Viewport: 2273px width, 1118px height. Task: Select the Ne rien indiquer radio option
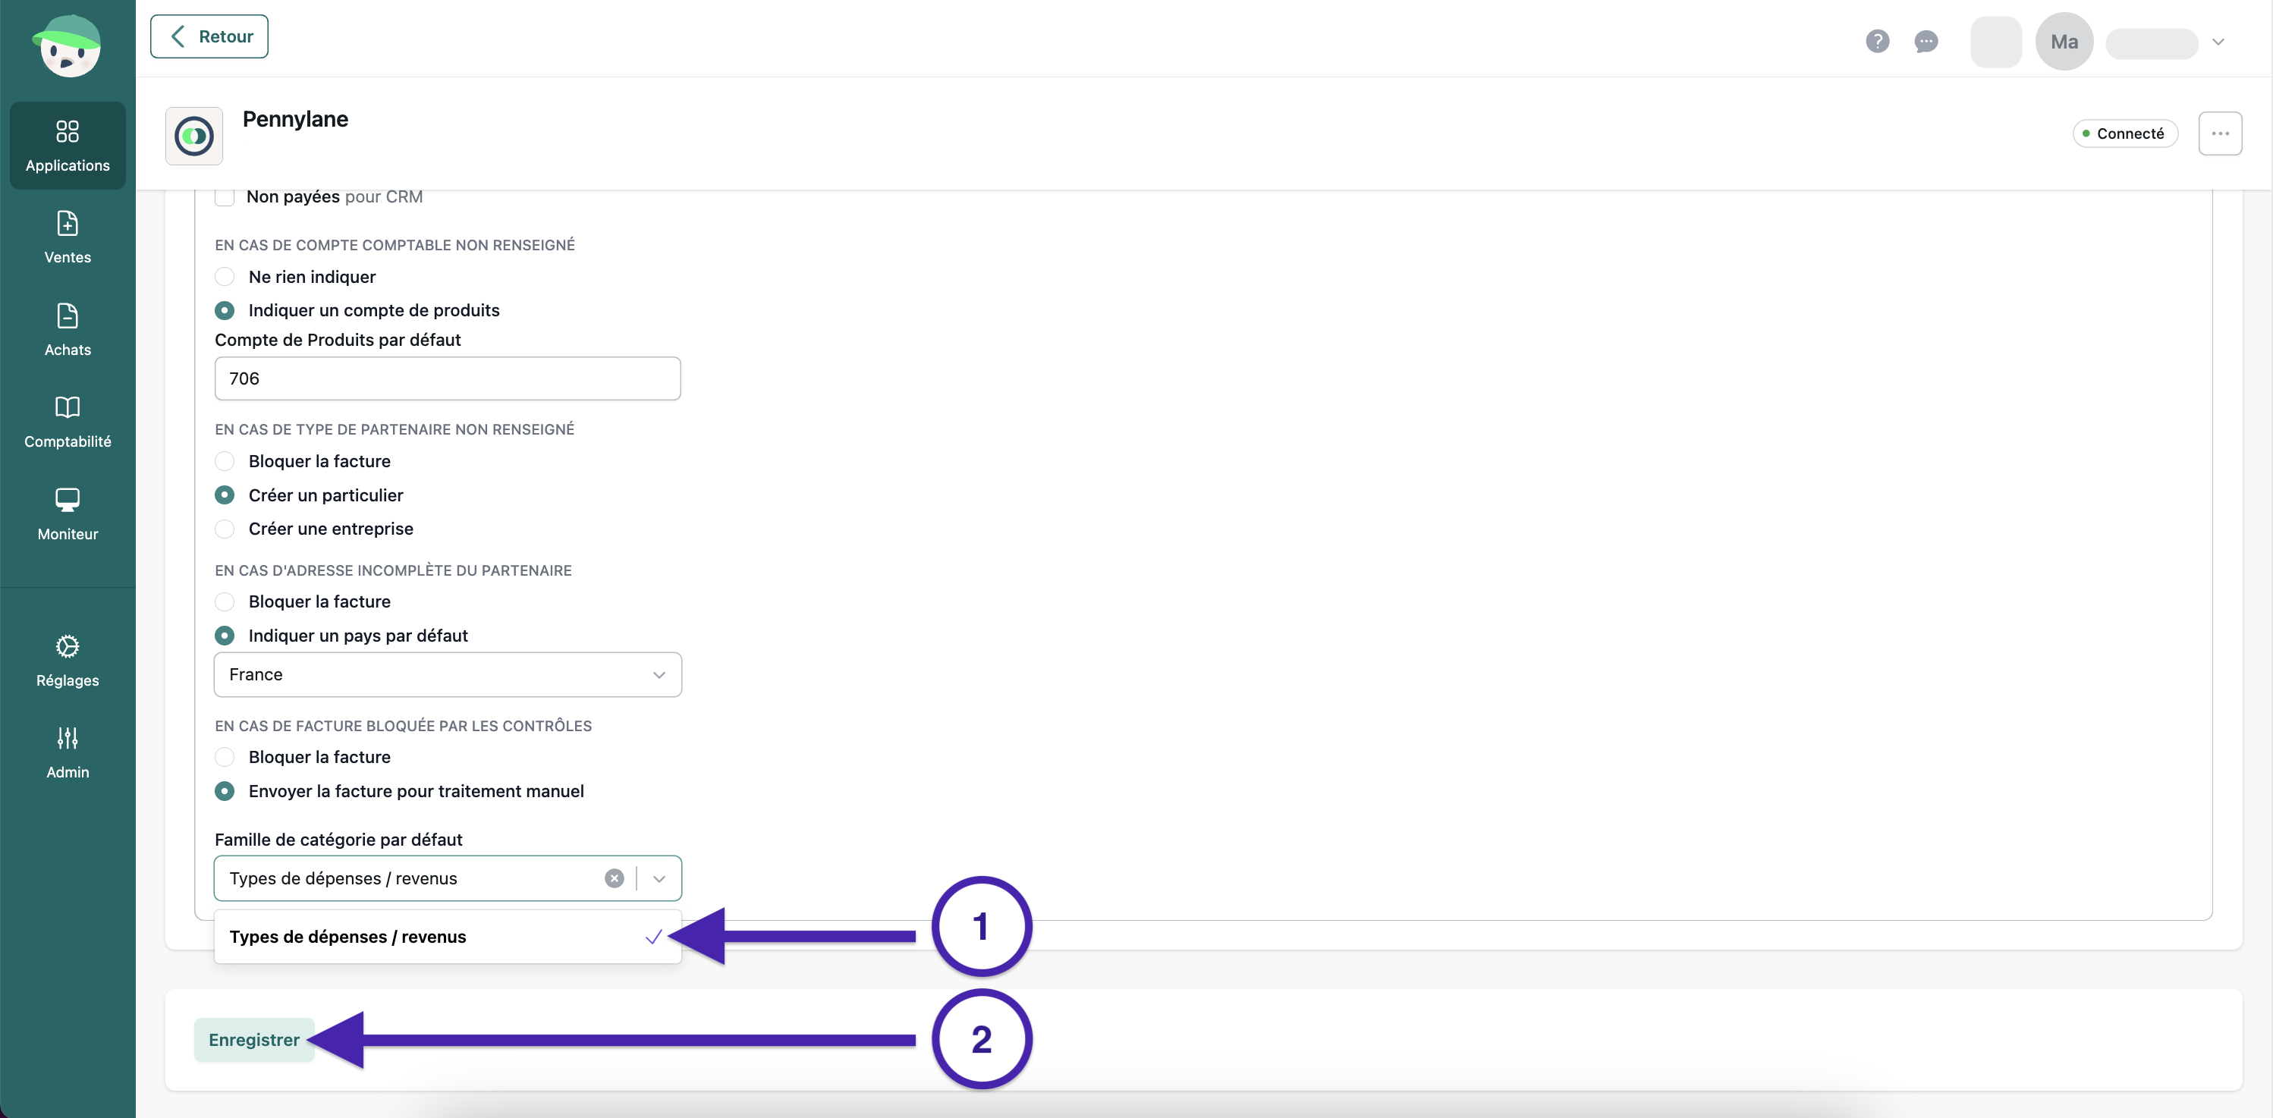[x=225, y=277]
